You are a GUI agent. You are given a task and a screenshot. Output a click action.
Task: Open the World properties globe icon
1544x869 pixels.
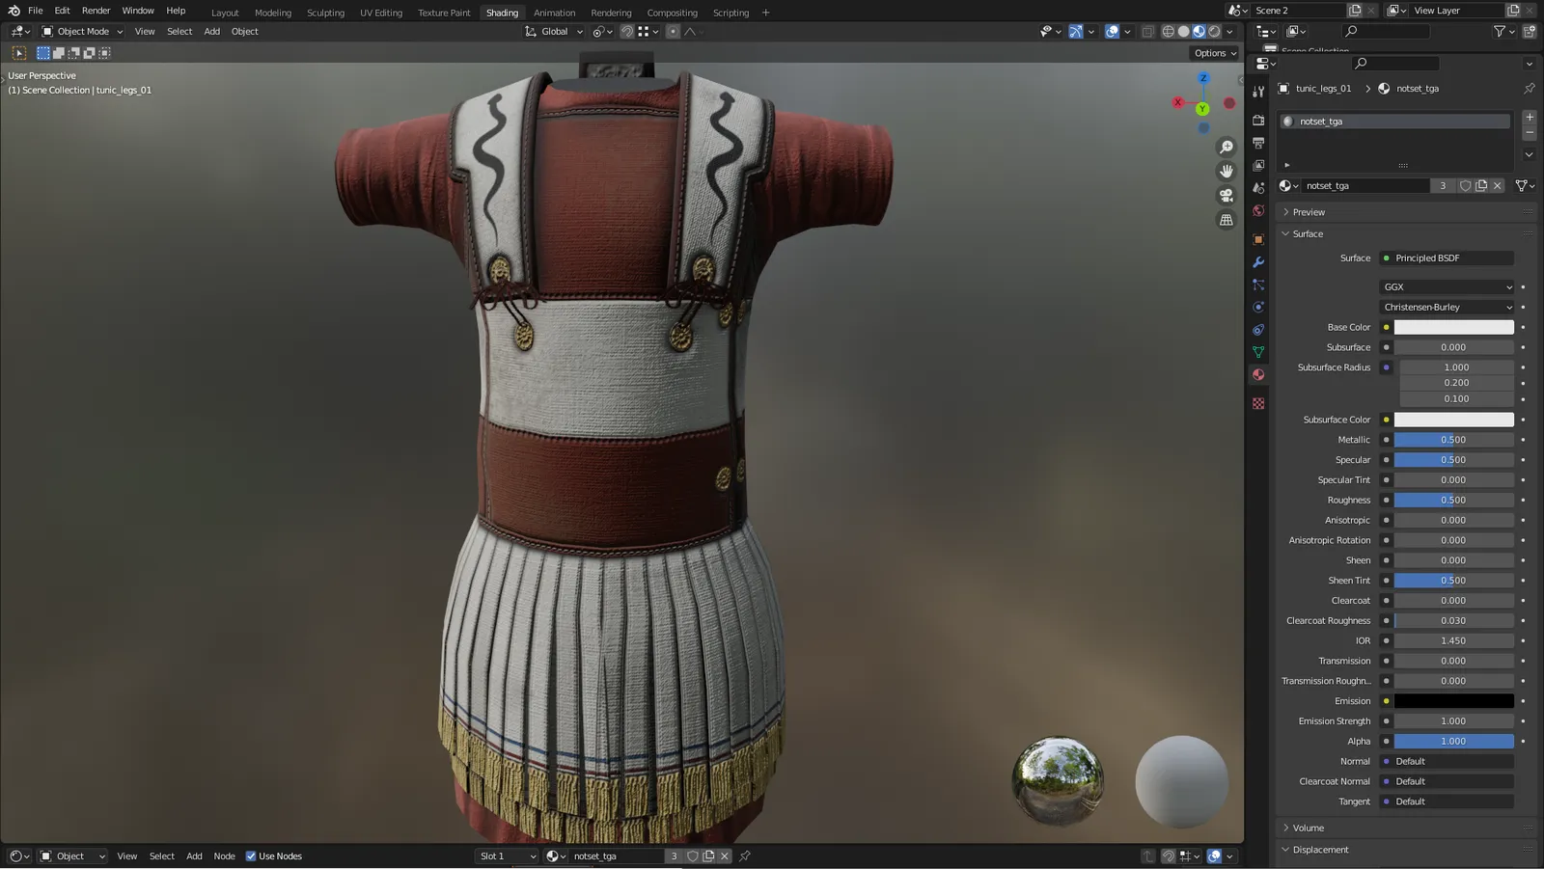[x=1258, y=211]
